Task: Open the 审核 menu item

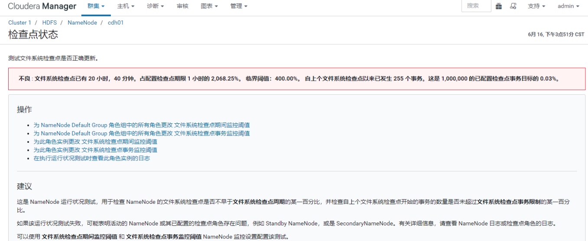Action: pyautogui.click(x=182, y=6)
